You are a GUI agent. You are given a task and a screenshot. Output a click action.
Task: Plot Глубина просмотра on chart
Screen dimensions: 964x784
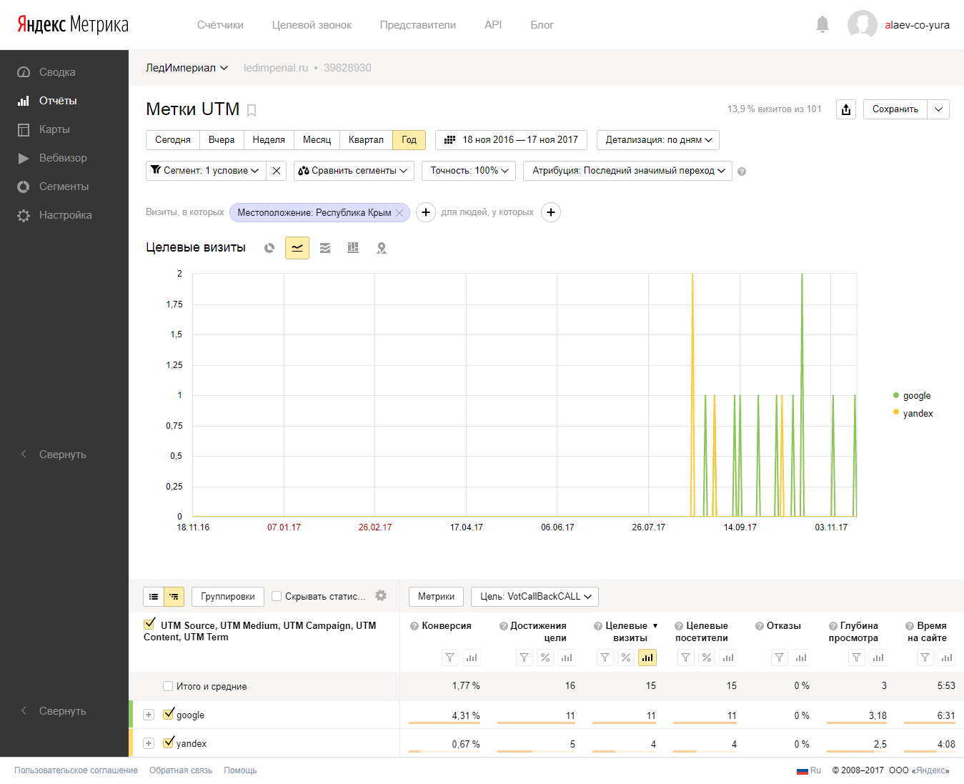coord(878,658)
